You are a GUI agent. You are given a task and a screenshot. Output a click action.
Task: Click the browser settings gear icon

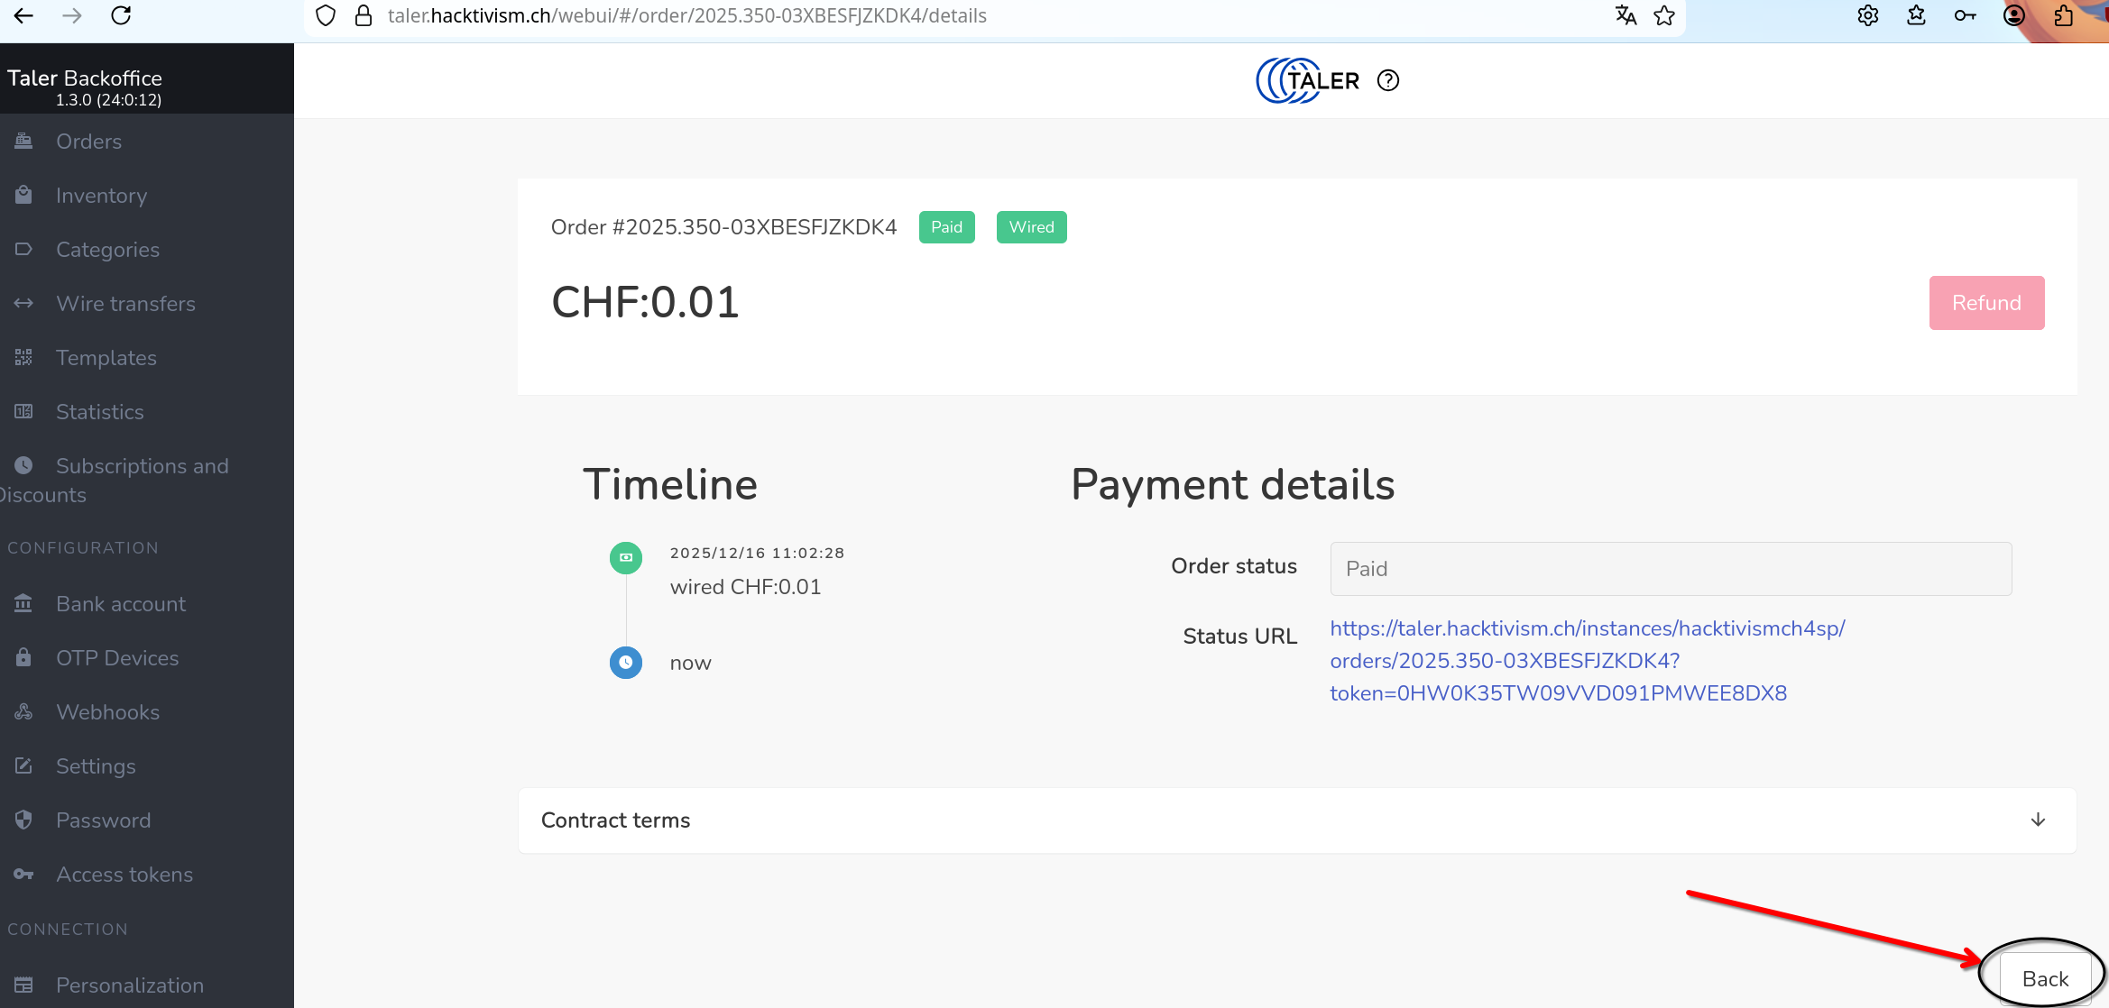click(x=1868, y=15)
